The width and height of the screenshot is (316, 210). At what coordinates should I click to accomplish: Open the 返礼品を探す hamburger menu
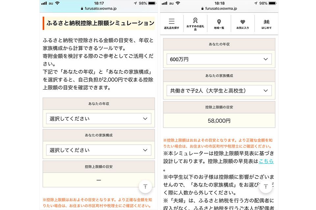(x=171, y=24)
